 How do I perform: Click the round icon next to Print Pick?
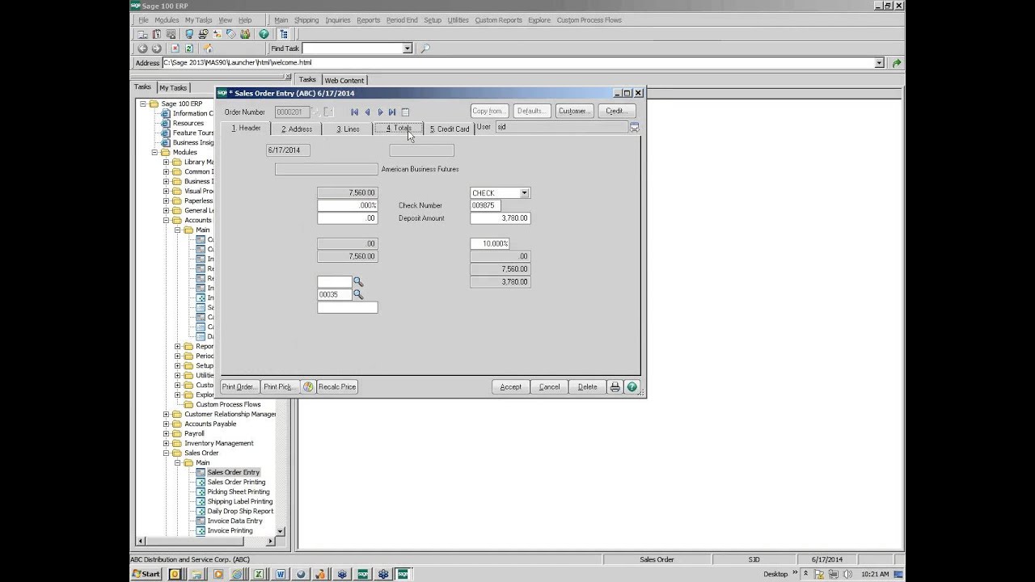pos(308,387)
